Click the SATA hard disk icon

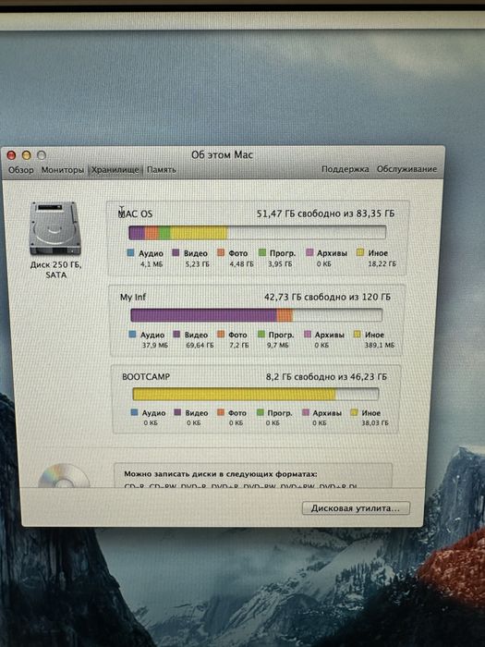coord(55,228)
